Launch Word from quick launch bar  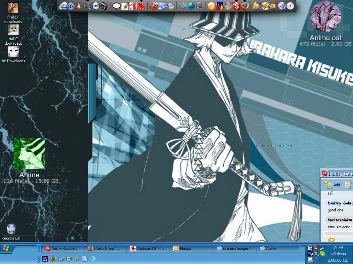pyautogui.click(x=45, y=259)
